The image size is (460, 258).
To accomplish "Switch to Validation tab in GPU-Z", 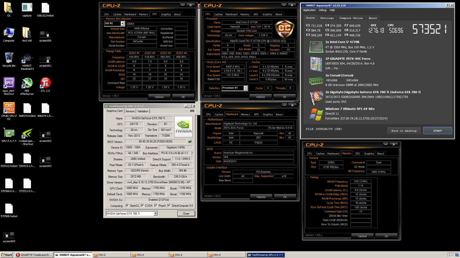I will click(x=143, y=111).
